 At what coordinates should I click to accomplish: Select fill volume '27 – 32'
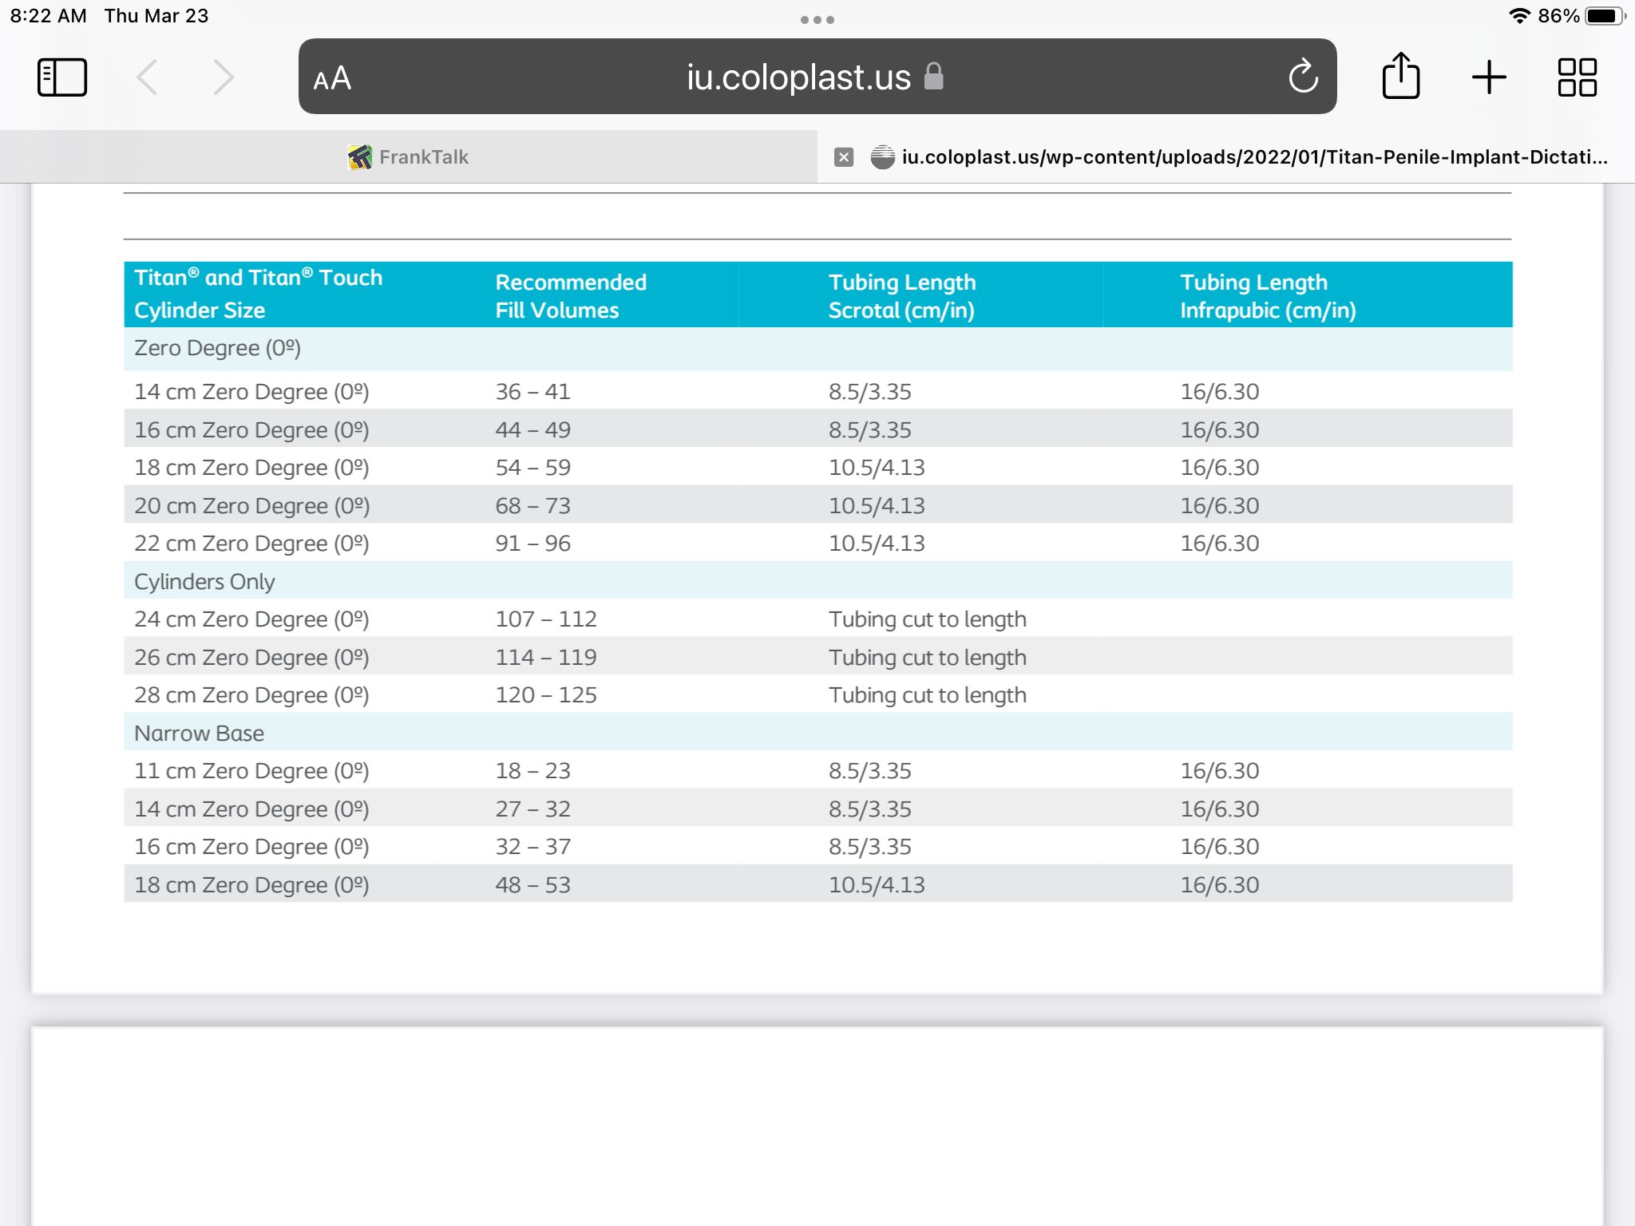click(x=532, y=809)
